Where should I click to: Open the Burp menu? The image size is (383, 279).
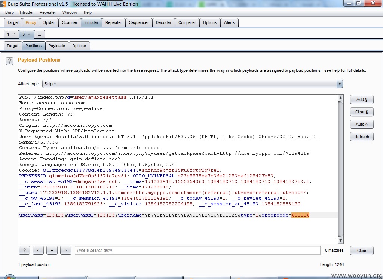[x=9, y=12]
